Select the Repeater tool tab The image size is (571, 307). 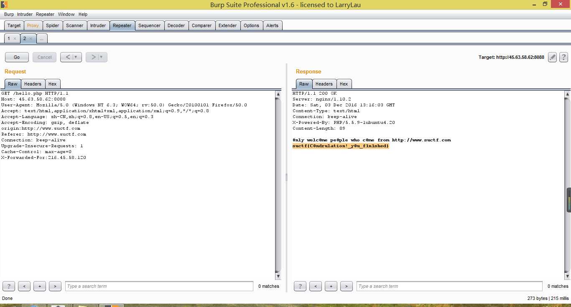click(122, 25)
